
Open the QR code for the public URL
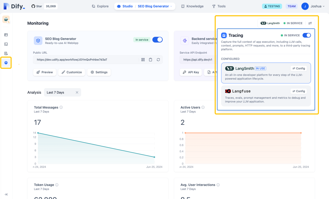(x=143, y=60)
